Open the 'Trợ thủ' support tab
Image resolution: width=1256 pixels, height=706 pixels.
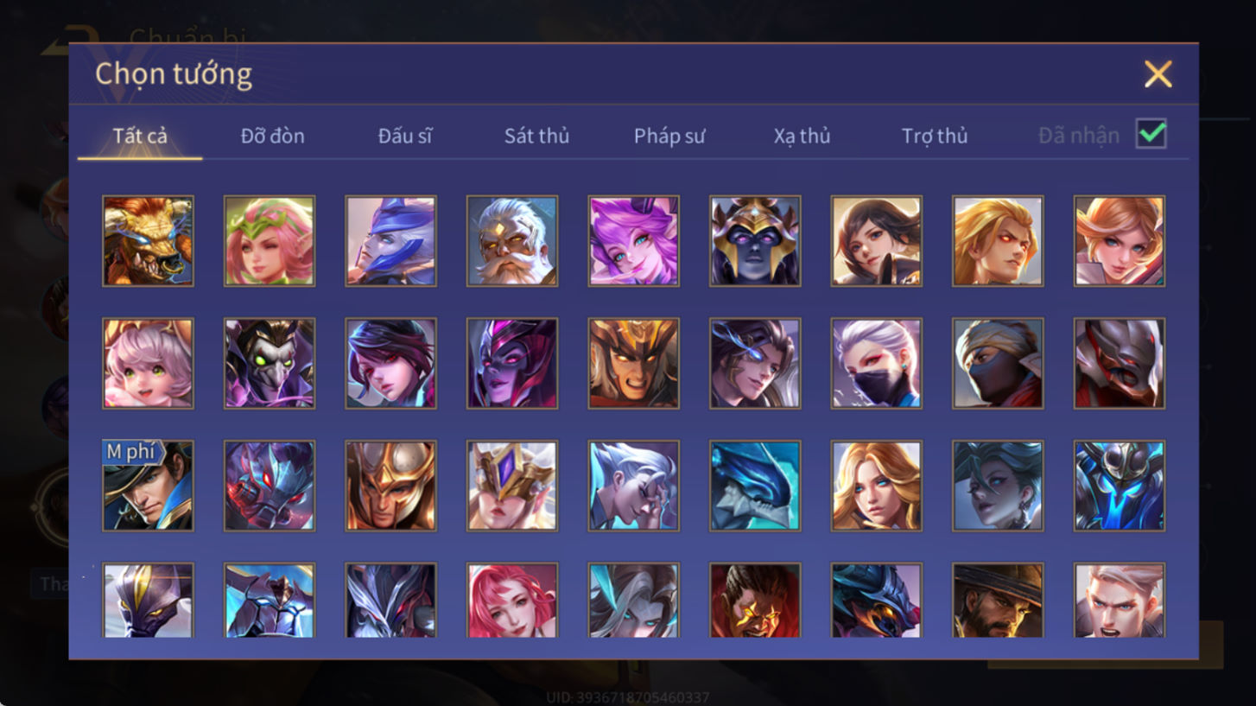pos(935,136)
